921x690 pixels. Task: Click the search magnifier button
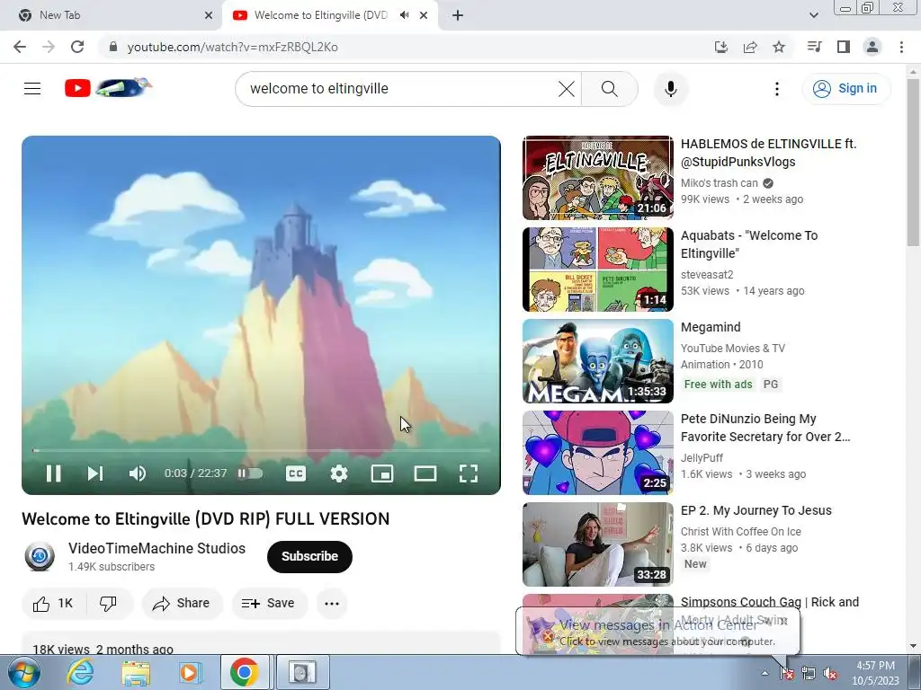tap(610, 89)
